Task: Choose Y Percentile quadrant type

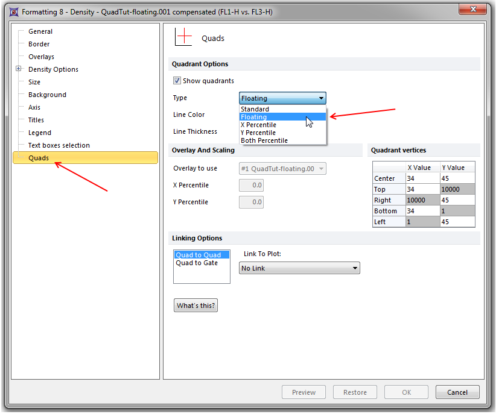Action: (x=258, y=133)
